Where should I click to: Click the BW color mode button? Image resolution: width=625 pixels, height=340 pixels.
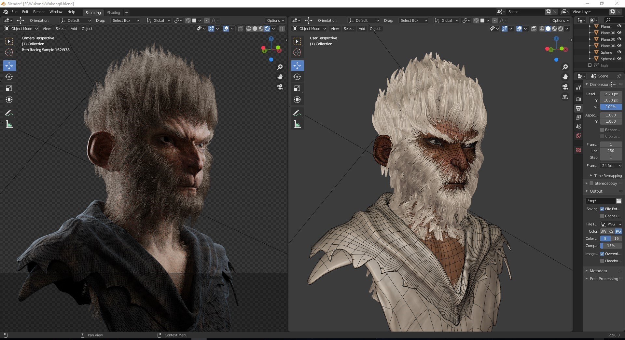pos(603,231)
